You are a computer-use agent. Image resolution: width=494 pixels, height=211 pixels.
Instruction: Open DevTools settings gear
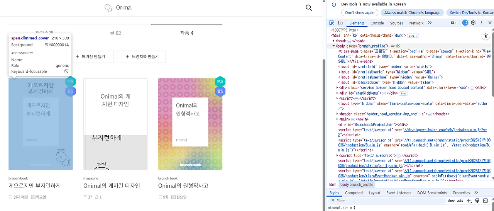[x=473, y=23]
